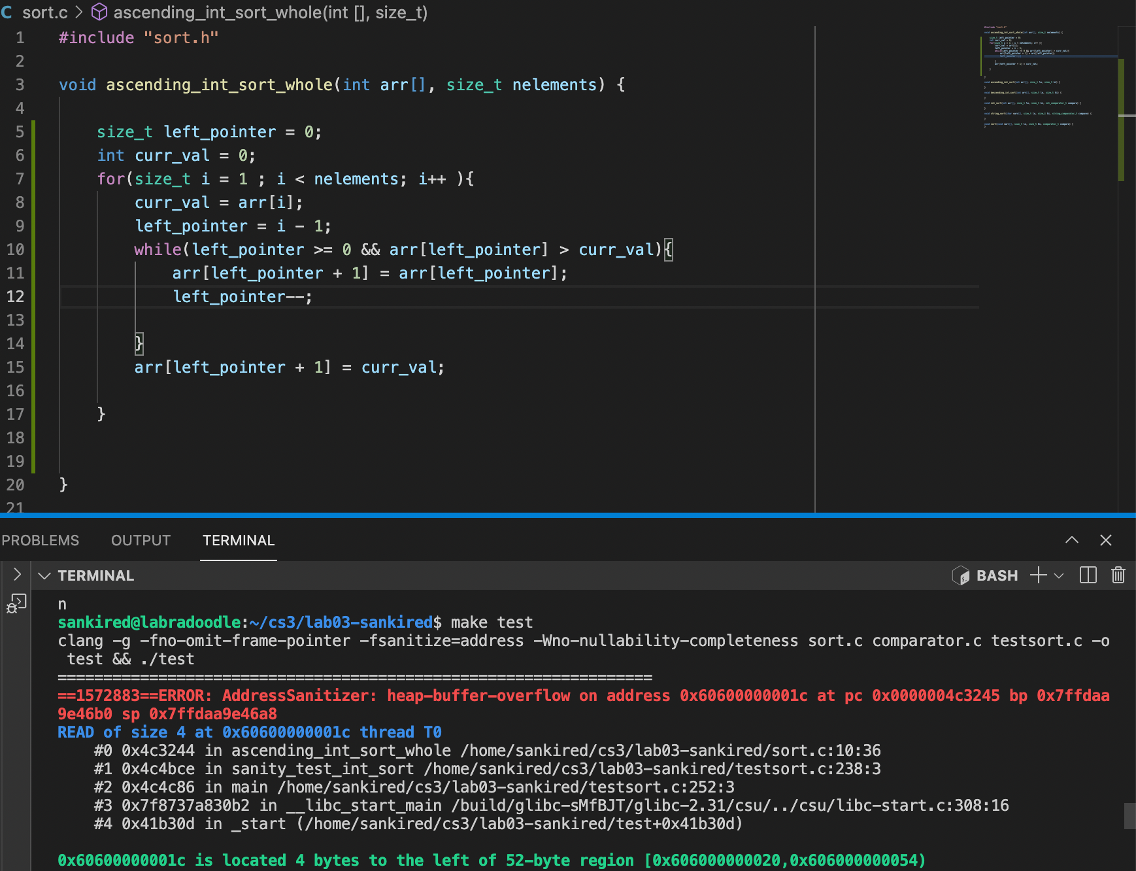The width and height of the screenshot is (1136, 871).
Task: Click the C file icon in breadcrumb
Action: [7, 12]
